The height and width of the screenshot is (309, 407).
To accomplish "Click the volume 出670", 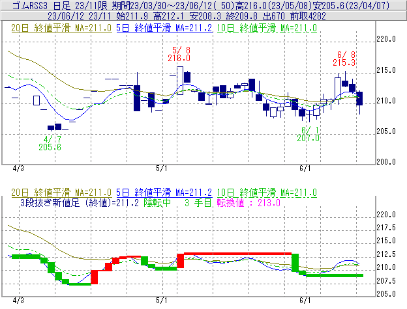I will 274,16.
